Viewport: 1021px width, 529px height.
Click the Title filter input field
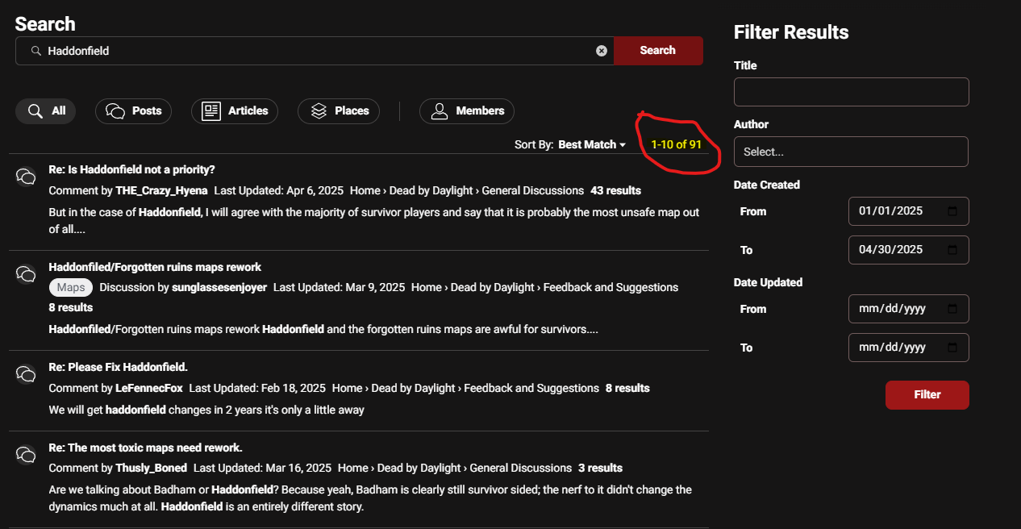tap(851, 92)
